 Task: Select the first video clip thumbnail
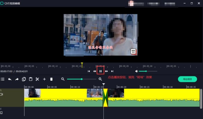coord(32,93)
